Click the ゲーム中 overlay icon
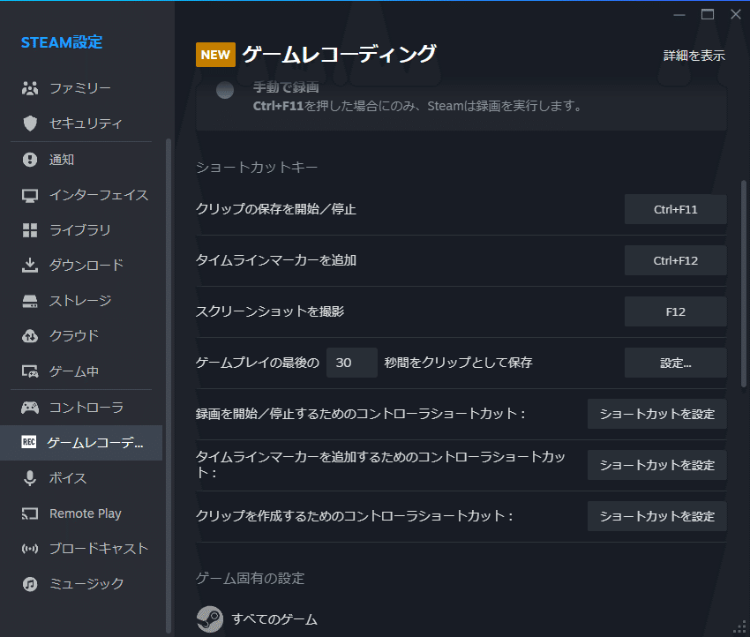Screen dimensions: 750x637 (30, 371)
